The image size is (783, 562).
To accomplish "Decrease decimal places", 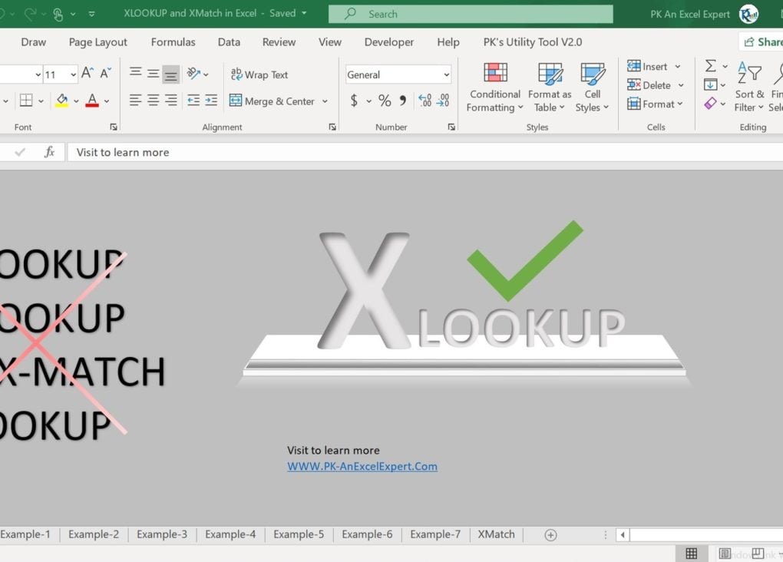I will pyautogui.click(x=443, y=101).
